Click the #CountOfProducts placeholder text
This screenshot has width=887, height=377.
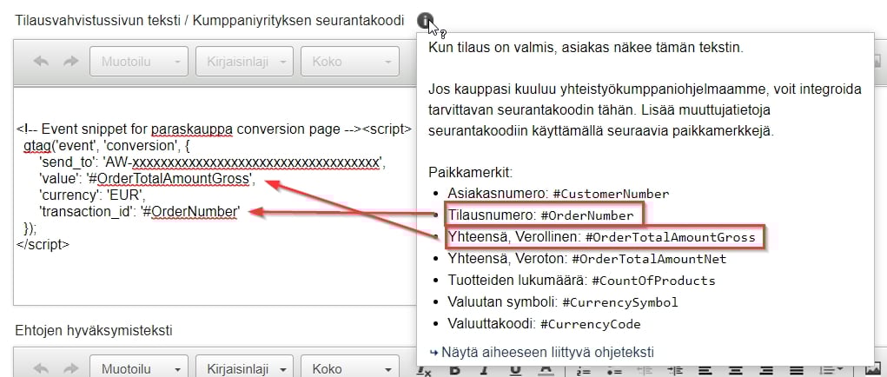[x=654, y=281]
